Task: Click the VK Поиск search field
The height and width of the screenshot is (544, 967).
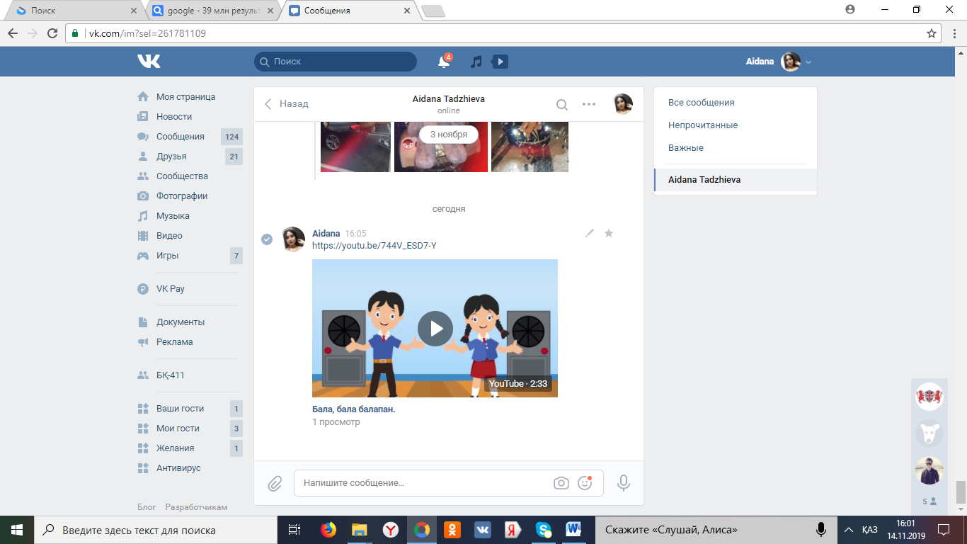Action: (336, 62)
